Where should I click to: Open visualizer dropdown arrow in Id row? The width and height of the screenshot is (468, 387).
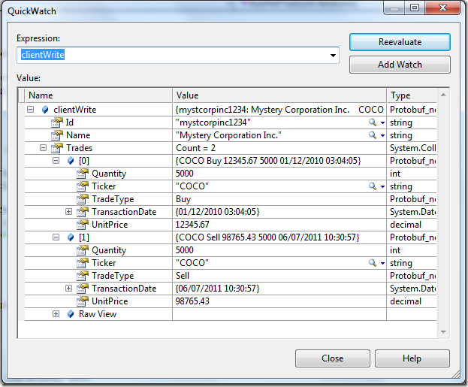[382, 122]
